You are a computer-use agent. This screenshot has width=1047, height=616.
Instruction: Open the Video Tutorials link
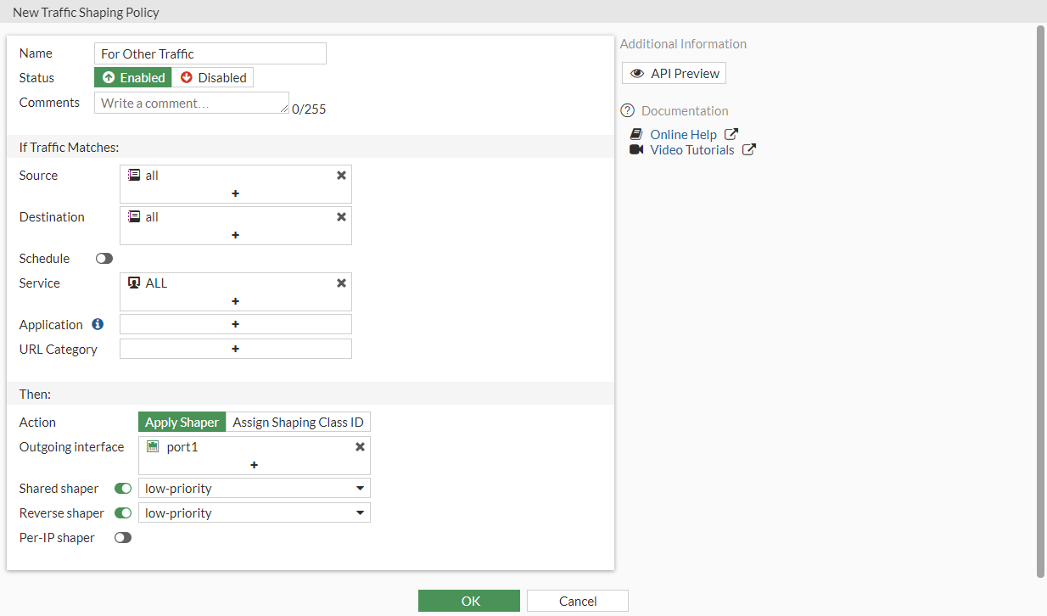pos(692,149)
